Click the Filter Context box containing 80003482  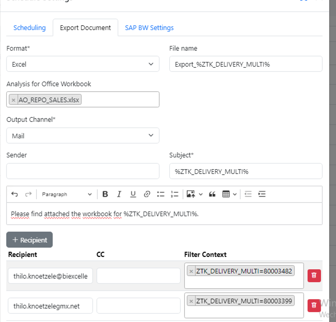pyautogui.click(x=244, y=276)
